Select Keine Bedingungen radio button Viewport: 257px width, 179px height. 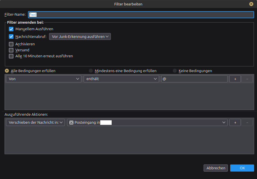tap(175, 71)
